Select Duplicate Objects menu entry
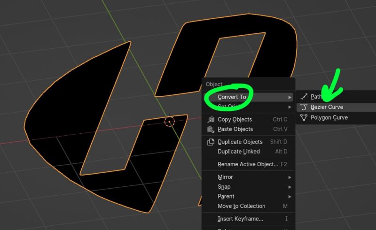Image resolution: width=376 pixels, height=230 pixels. coord(249,142)
